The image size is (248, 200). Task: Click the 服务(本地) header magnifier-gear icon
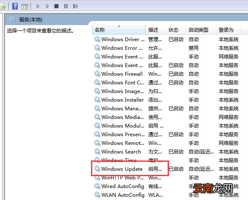[x=12, y=20]
